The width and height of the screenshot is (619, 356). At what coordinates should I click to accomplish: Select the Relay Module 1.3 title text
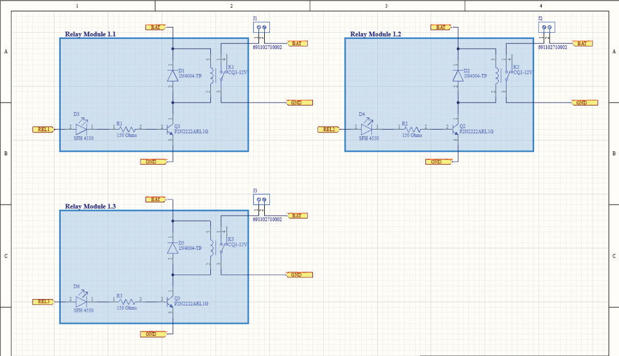click(91, 206)
